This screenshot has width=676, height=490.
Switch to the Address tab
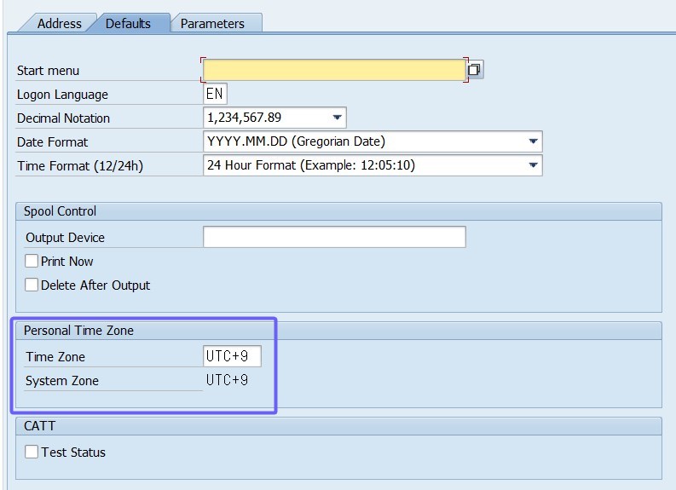tap(59, 23)
